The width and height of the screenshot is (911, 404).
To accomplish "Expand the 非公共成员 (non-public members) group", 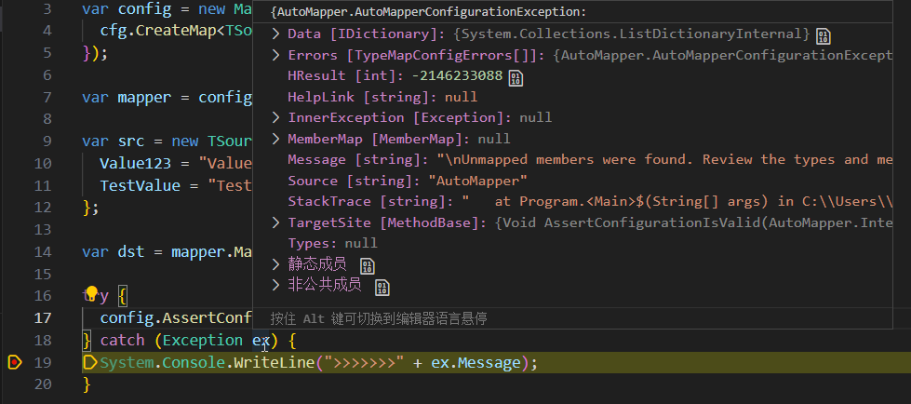I will click(x=276, y=285).
